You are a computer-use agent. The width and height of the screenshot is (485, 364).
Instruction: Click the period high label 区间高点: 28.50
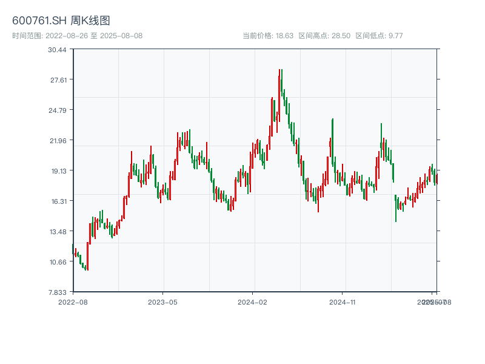click(324, 36)
